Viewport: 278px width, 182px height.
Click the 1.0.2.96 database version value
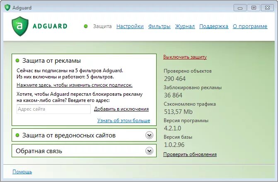(x=174, y=145)
